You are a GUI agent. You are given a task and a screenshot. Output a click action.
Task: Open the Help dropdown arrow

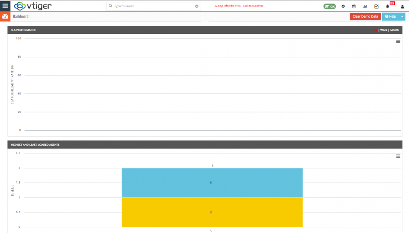[402, 16]
